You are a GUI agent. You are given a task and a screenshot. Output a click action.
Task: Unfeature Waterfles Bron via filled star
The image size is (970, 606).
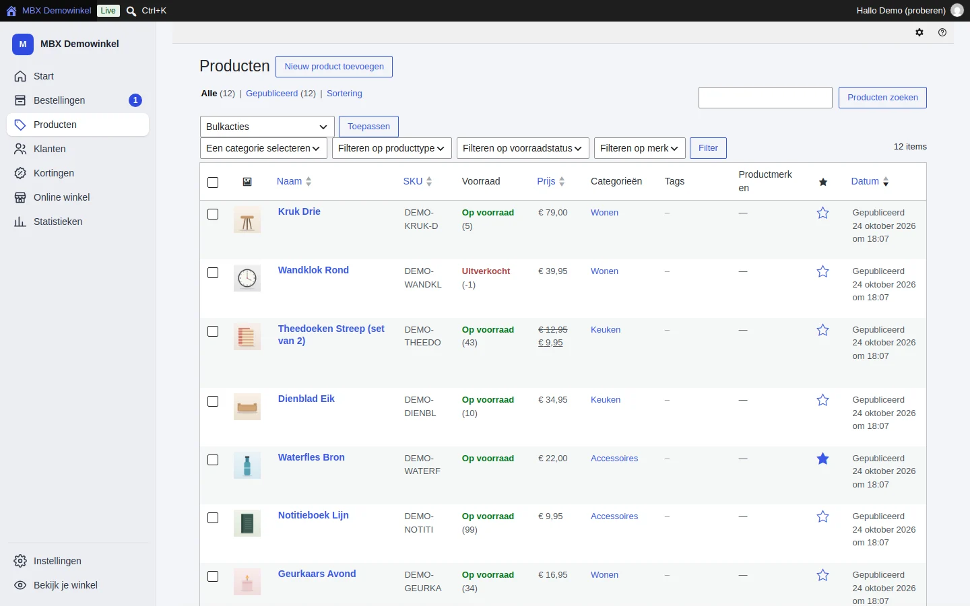(823, 459)
